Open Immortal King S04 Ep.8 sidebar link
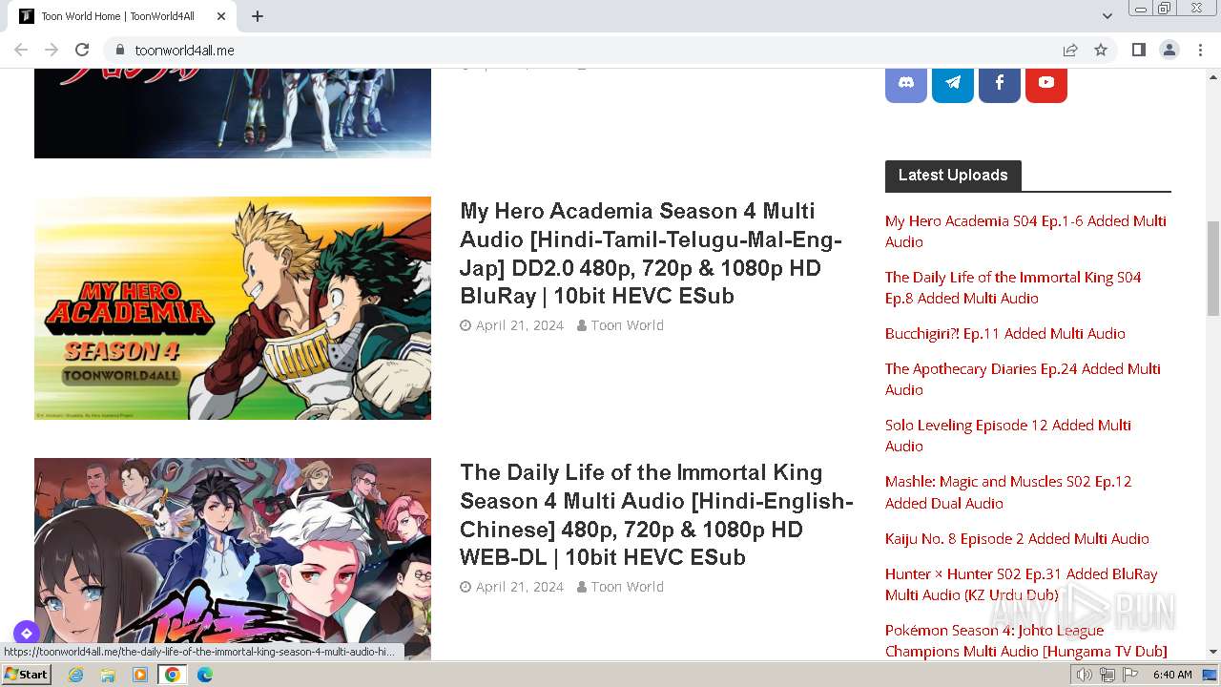Viewport: 1221px width, 687px height. [1013, 287]
